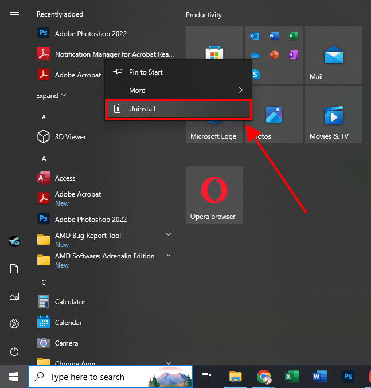Expand AMD Bug Report Tool folder
The image size is (371, 388).
(x=169, y=235)
